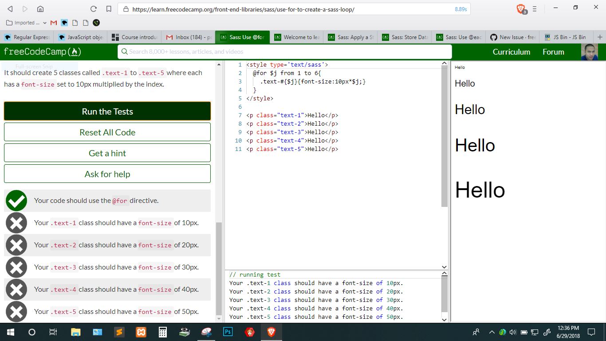Open the Curriculum menu item

[x=511, y=52]
